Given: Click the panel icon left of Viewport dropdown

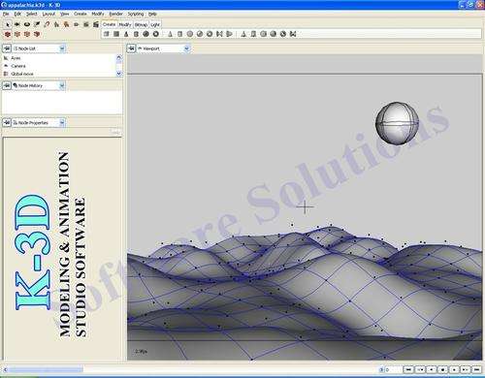Looking at the screenshot, I should tap(131, 48).
